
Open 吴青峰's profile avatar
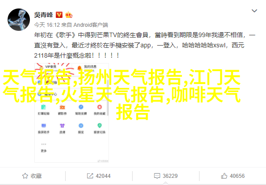coord(19,20)
